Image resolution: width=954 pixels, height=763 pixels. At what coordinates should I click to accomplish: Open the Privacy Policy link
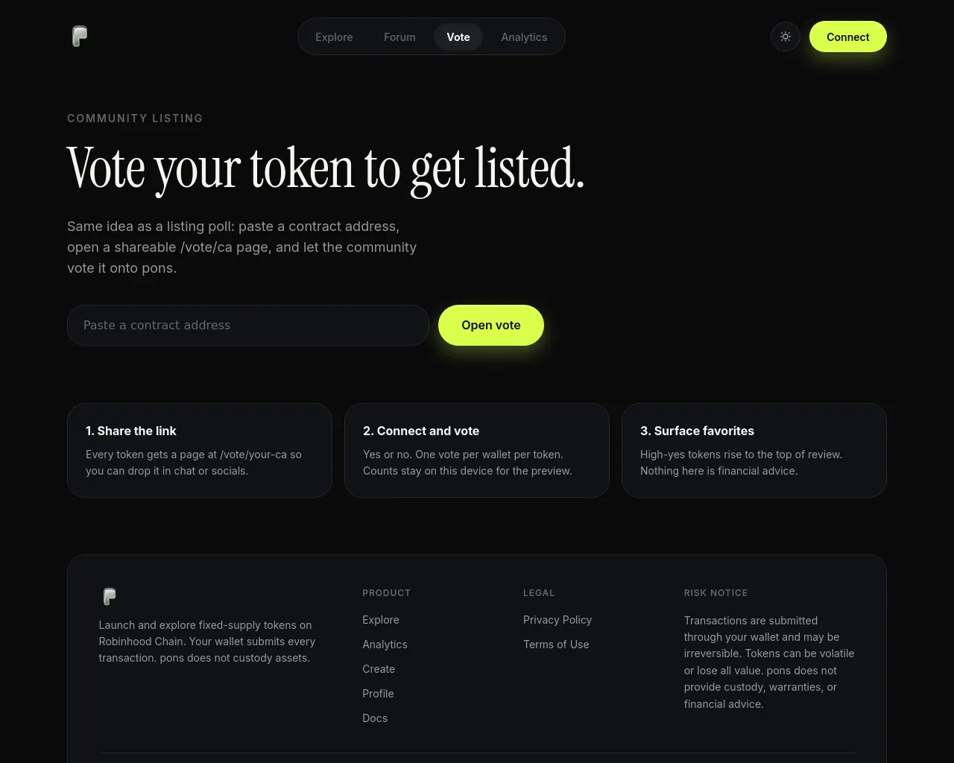[x=557, y=620]
